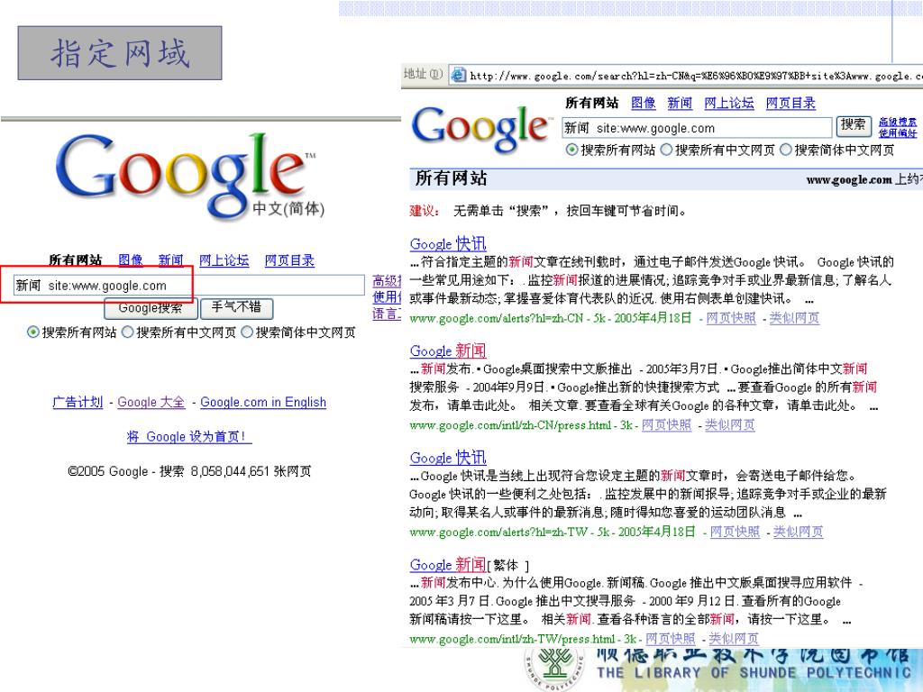Click 将 Google 设为首页 link

[189, 437]
